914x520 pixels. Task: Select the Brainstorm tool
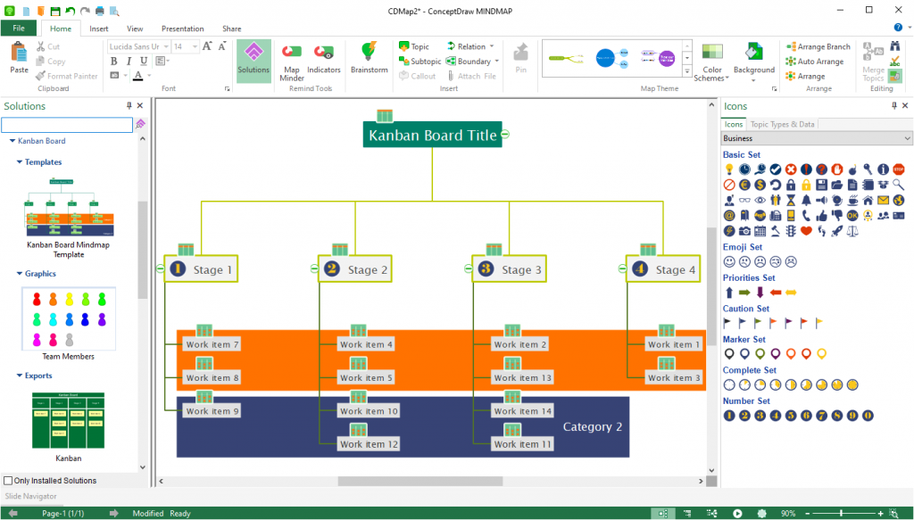point(368,58)
